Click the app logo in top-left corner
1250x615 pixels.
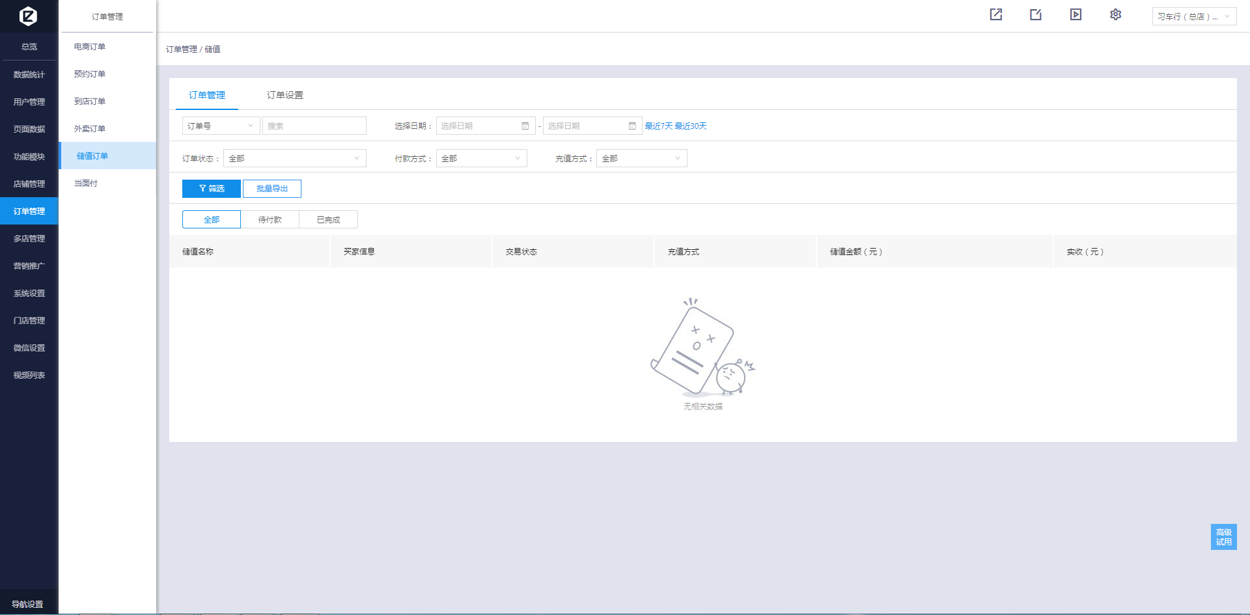[x=28, y=16]
